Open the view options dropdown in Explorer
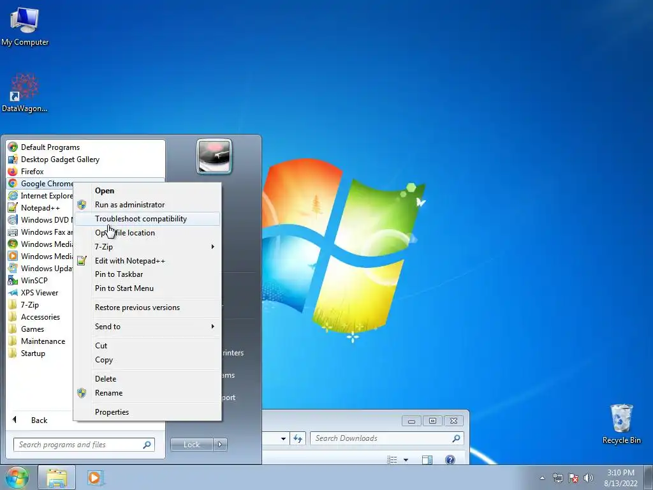The image size is (653, 490). pyautogui.click(x=406, y=460)
